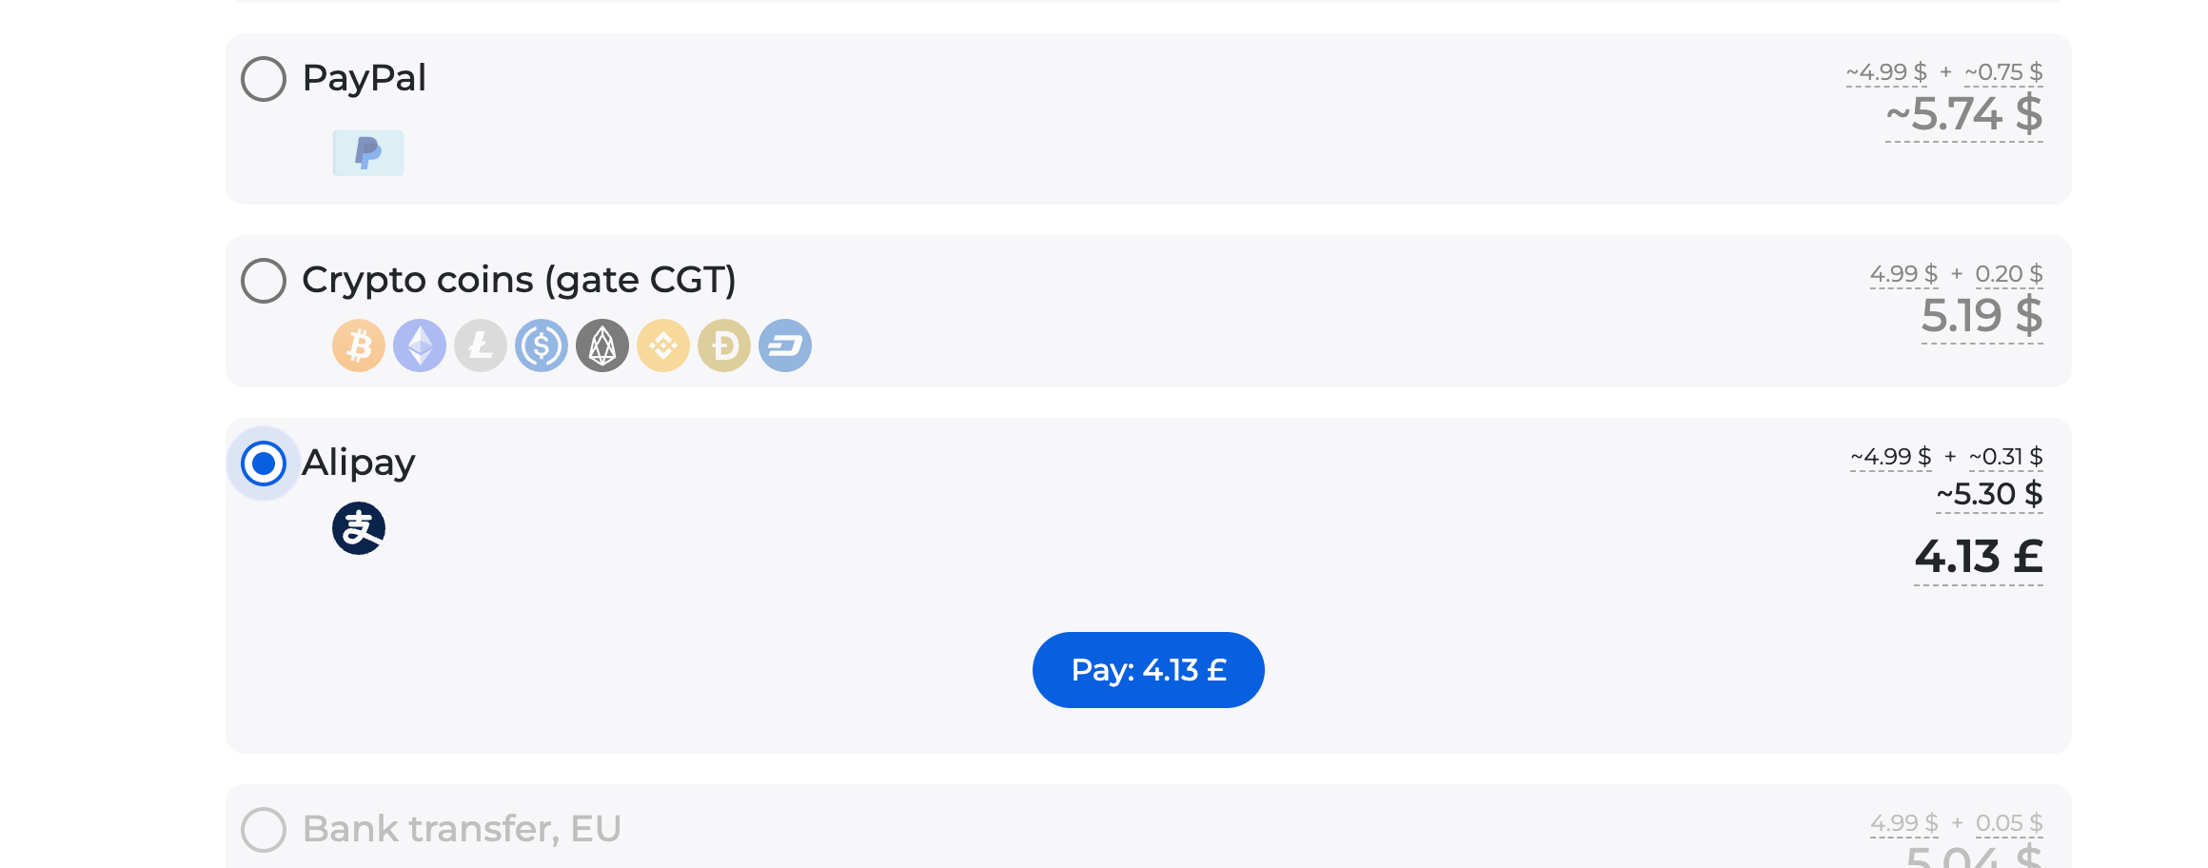Click the USD Coin icon

(x=542, y=345)
